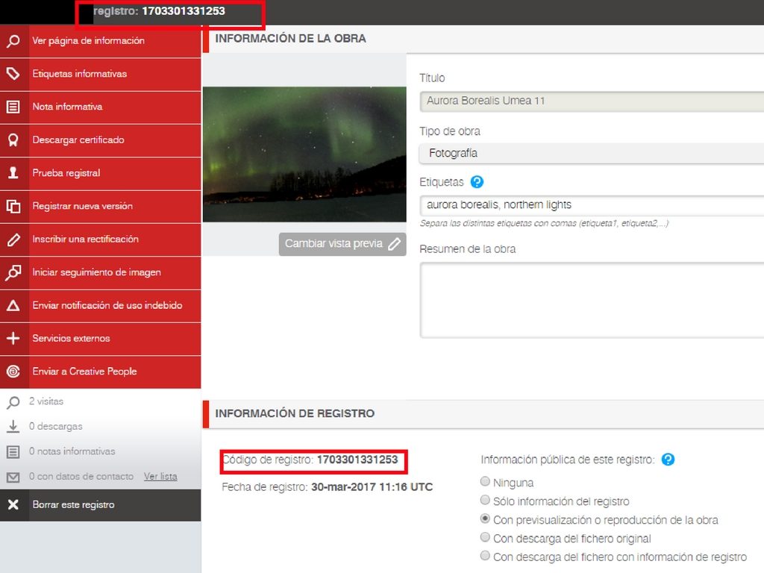Choose Con descarga del fichero original
This screenshot has width=764, height=573.
[486, 538]
